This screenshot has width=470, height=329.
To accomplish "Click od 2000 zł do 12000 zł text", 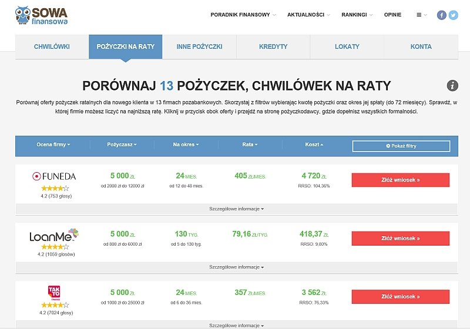I will (122, 186).
